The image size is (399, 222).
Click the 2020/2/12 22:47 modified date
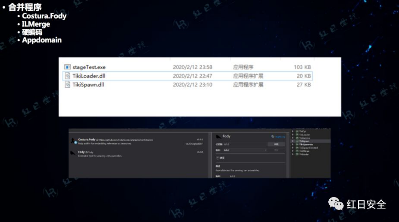pos(192,76)
